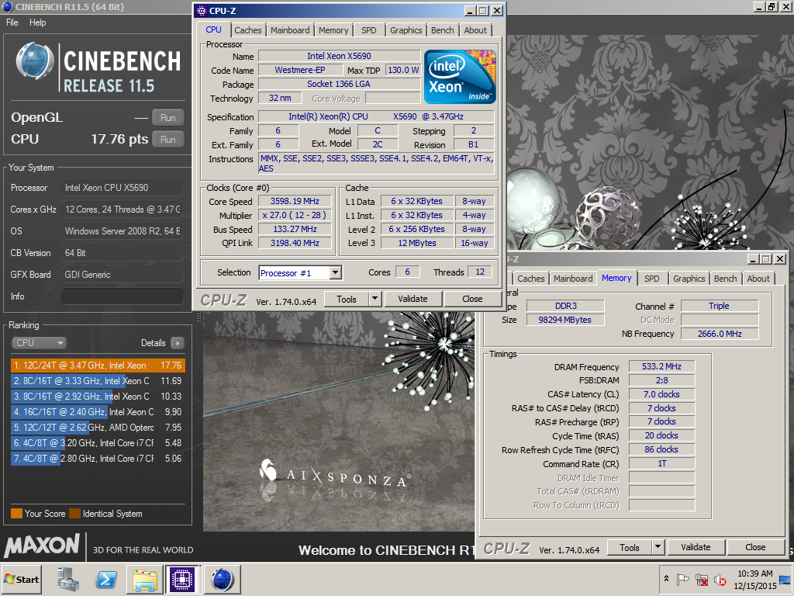Run the CPU benchmark

168,140
